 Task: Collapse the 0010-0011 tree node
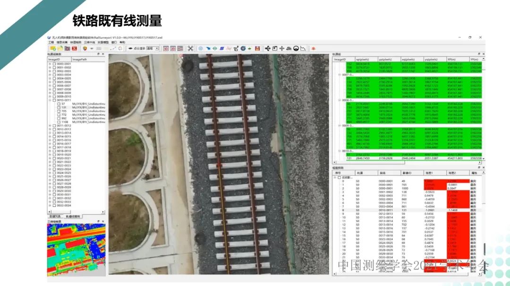click(50, 100)
